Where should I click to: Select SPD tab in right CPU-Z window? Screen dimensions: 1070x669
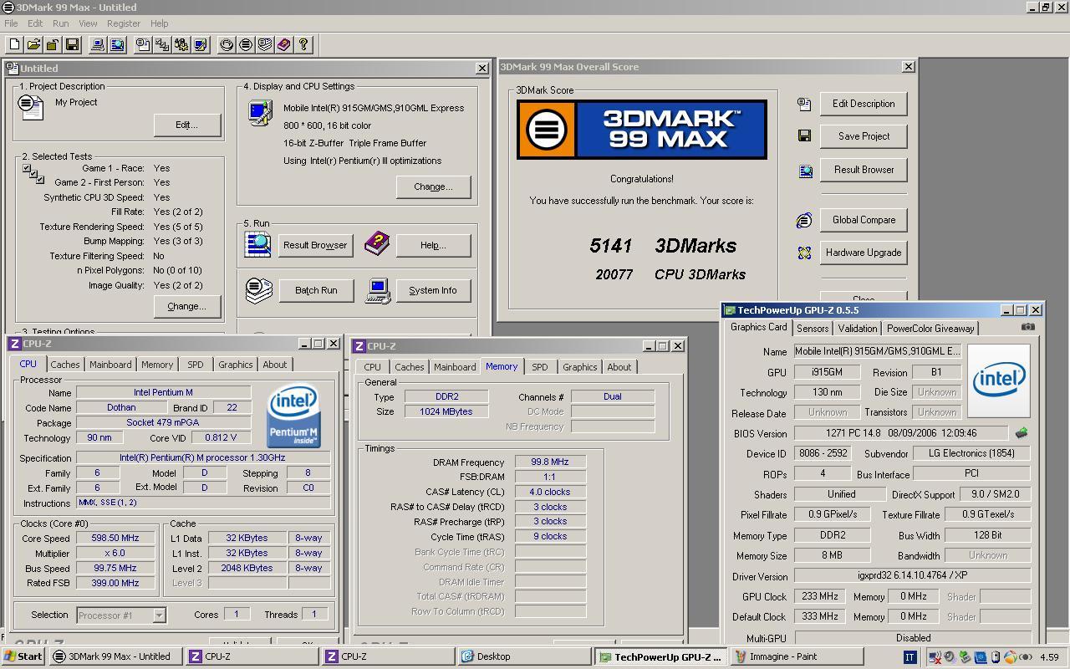click(539, 367)
